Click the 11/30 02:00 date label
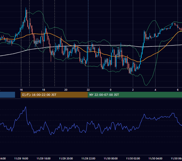The image size is (182, 161). coord(133,158)
